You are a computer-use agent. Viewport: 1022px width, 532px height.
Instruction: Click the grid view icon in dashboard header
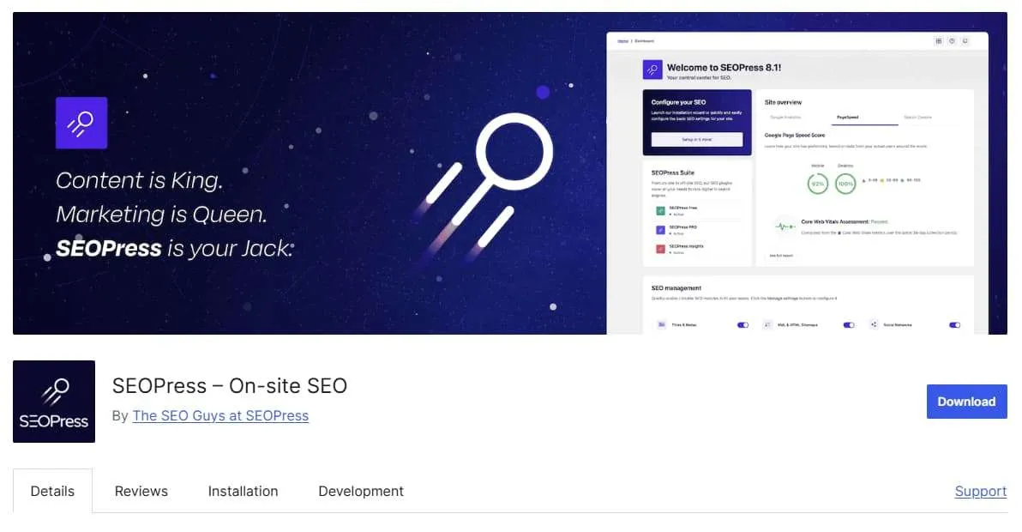(x=939, y=41)
